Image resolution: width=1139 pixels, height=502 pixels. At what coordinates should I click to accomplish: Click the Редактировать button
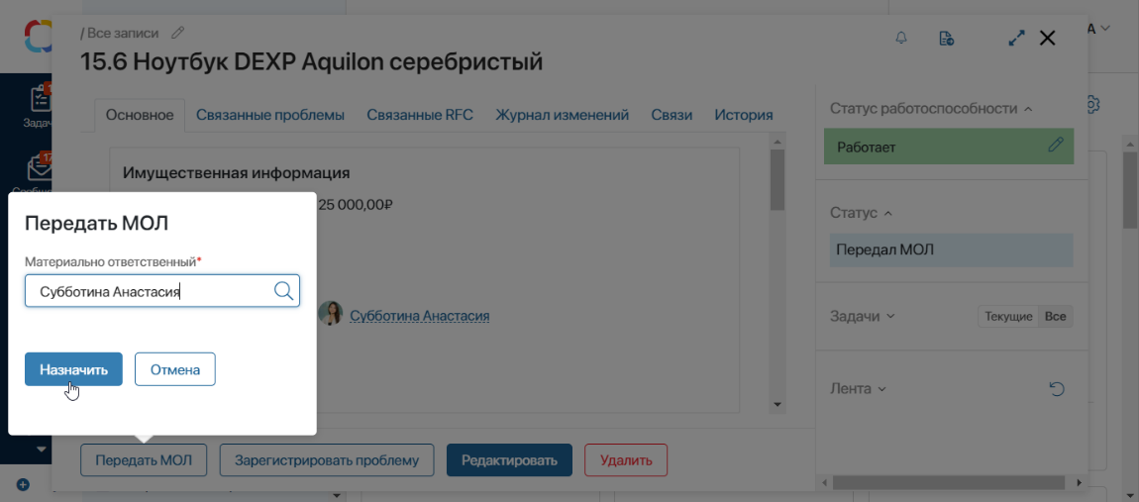pyautogui.click(x=509, y=459)
